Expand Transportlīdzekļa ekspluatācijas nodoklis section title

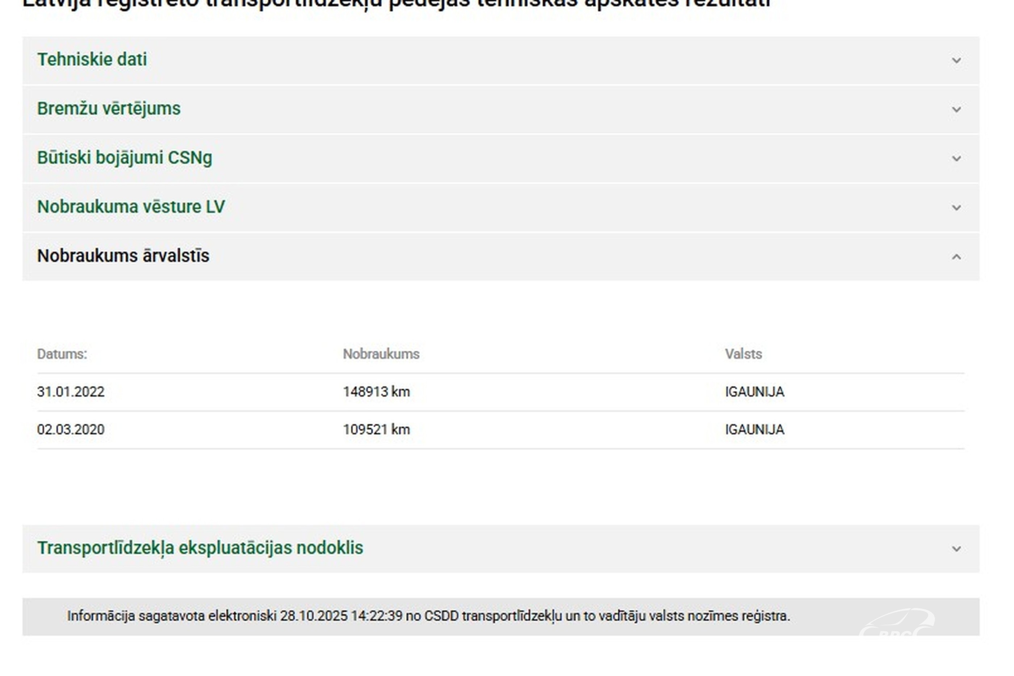tap(200, 548)
